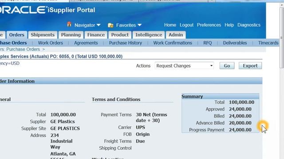The height and width of the screenshot is (159, 284).
Task: Switch to the Planning tab
Action: (x=71, y=35)
